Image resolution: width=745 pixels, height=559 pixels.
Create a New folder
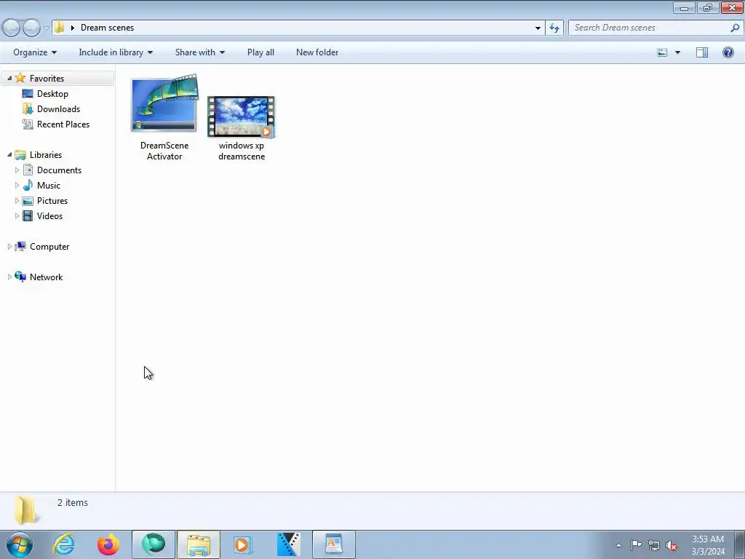click(317, 52)
